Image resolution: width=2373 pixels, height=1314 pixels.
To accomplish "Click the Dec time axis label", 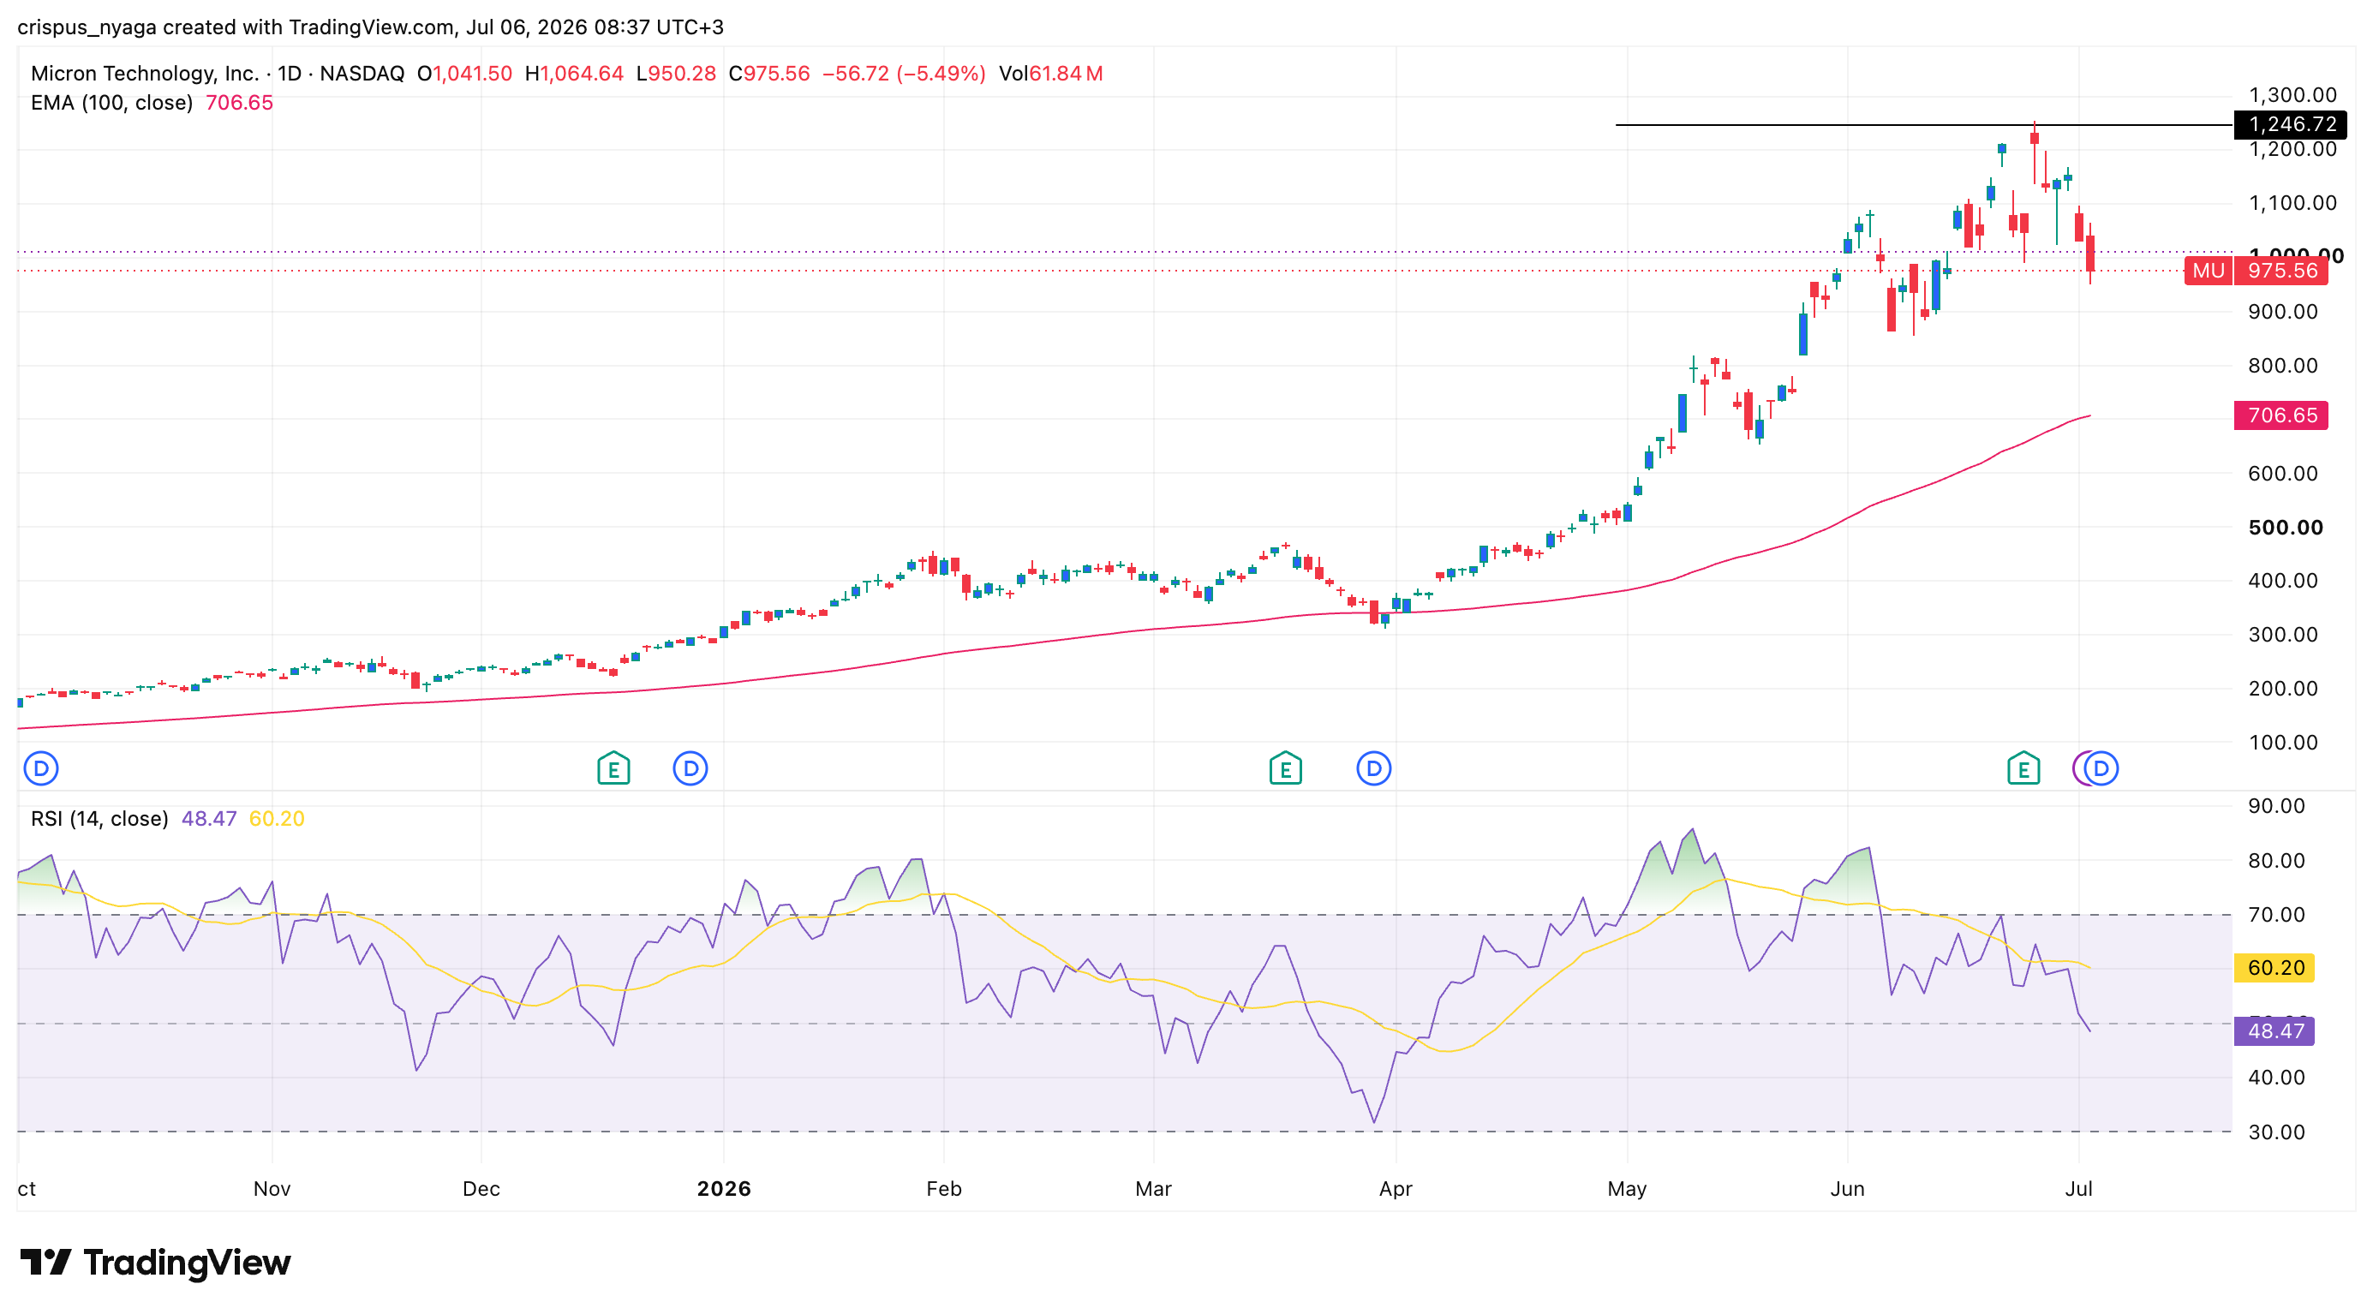I will click(481, 1189).
